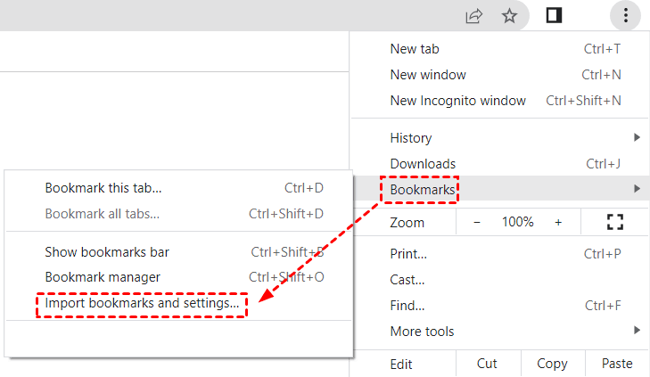The height and width of the screenshot is (377, 650).
Task: Click the Paste button
Action: pos(617,364)
